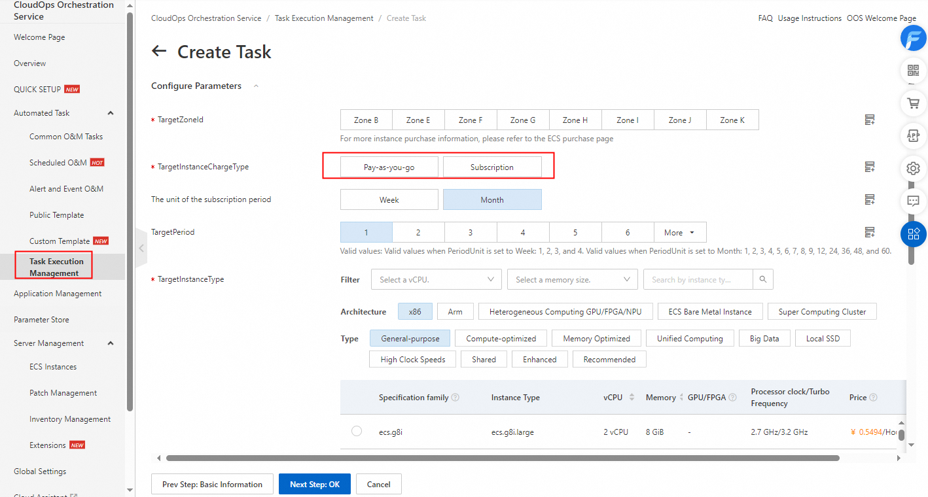Open ECS Instances in sidebar
The width and height of the screenshot is (928, 497).
click(53, 367)
